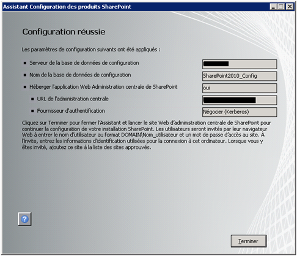Minimize the SharePoint configuration wizard window

tap(273, 7)
